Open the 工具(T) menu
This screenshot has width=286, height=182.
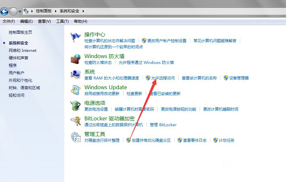pos(62,21)
